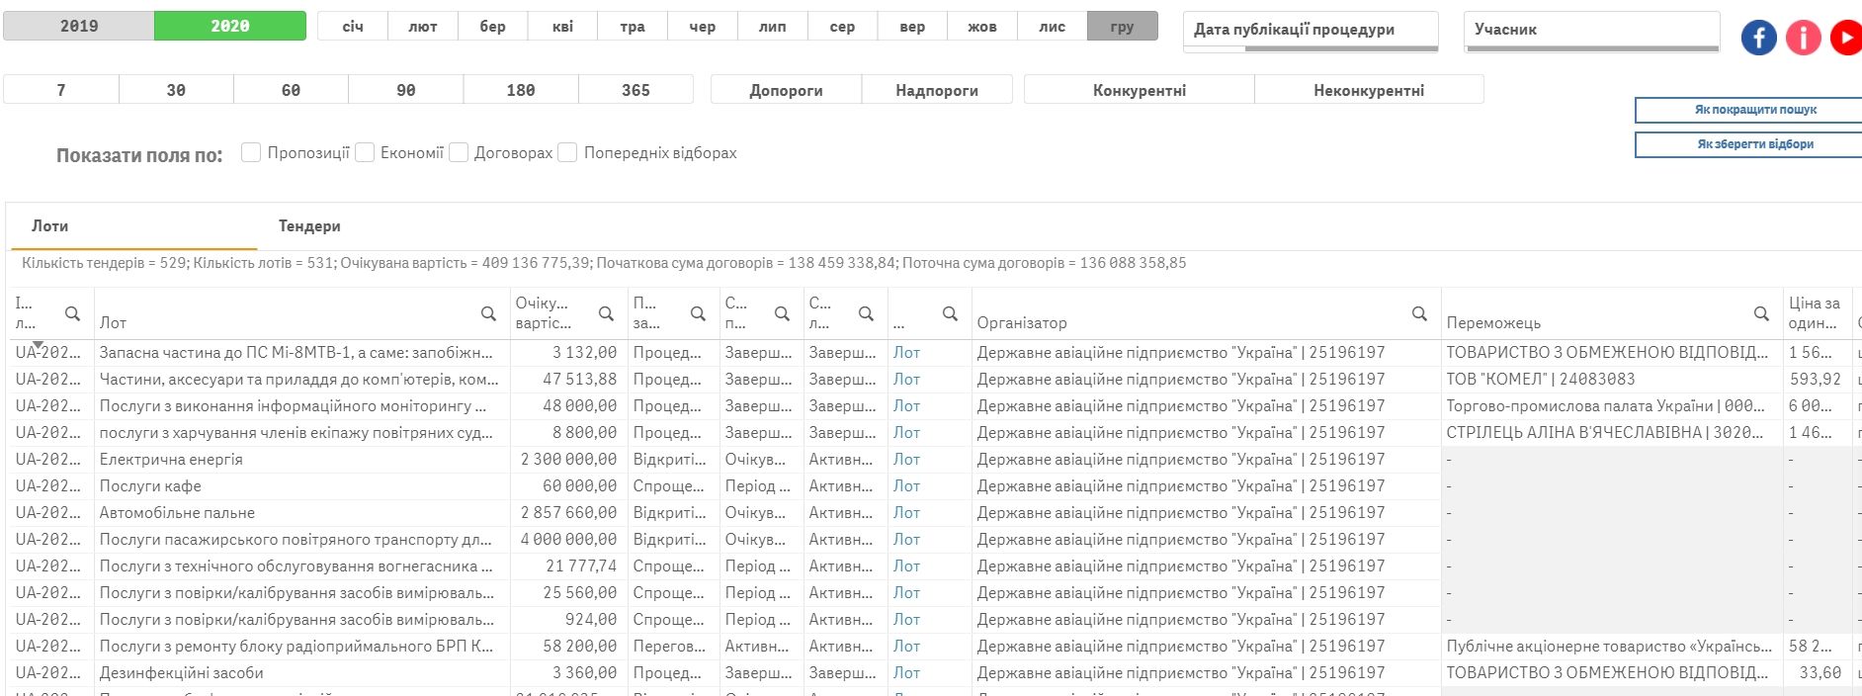Search the Організатор column
This screenshot has height=696, width=1862.
pos(1419,313)
